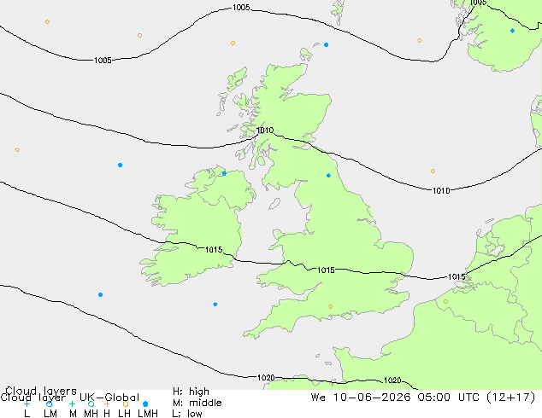Select the orange cloud marker over Belgium

[x=445, y=301]
